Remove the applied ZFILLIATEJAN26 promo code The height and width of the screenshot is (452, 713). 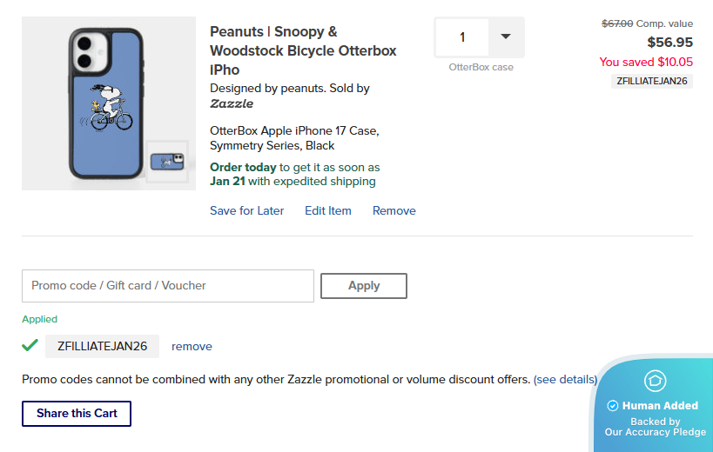(192, 346)
